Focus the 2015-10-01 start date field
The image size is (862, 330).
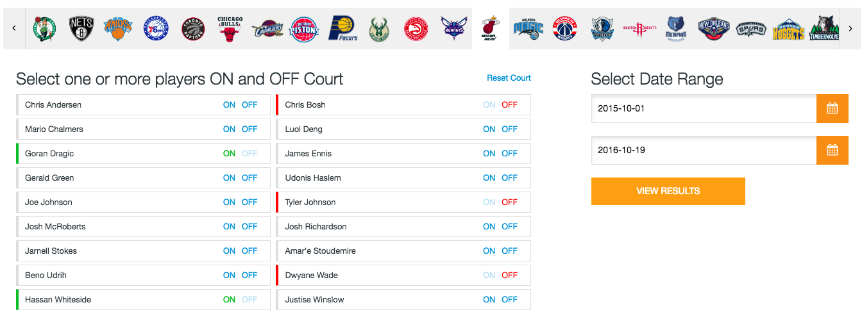point(704,108)
